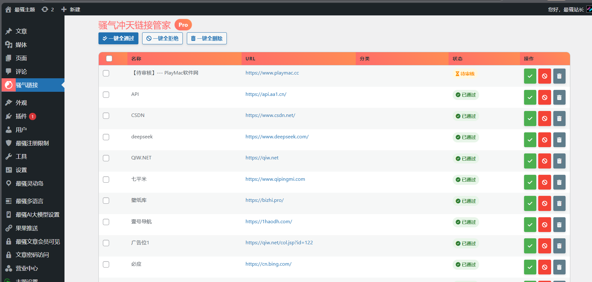
Task: Approve the deepseek link
Action: [x=530, y=140]
